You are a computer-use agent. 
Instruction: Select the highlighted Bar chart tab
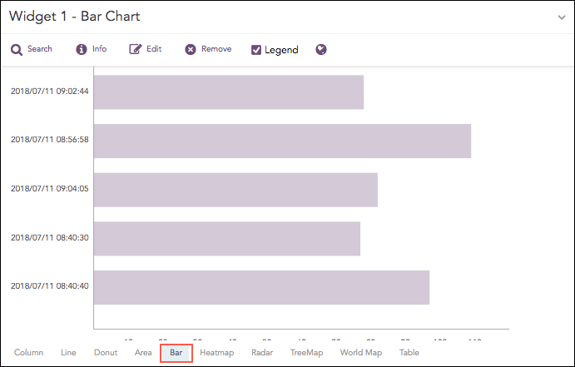[x=176, y=353]
